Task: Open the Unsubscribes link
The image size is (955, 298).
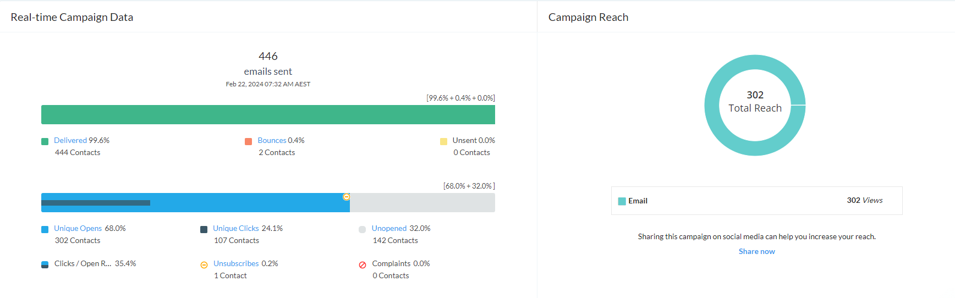Action: (236, 264)
